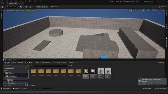Open the asset filter dropdown beside search

[x=72, y=66]
